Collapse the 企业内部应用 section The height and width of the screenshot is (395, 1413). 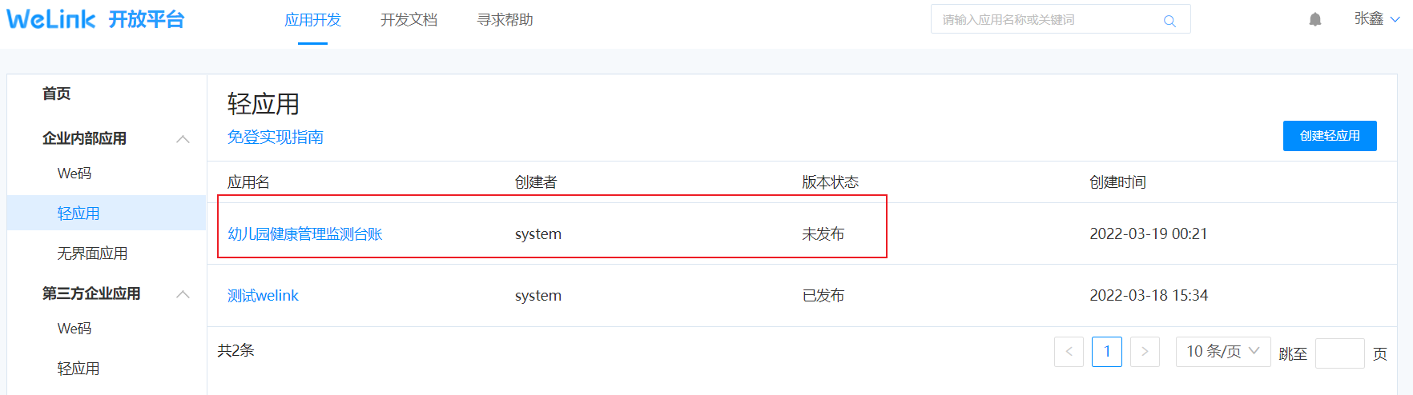point(183,139)
